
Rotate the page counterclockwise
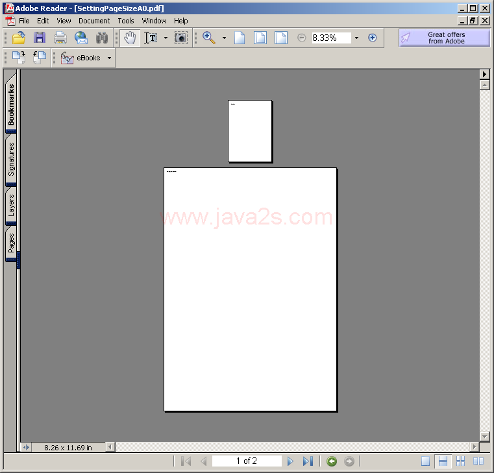pyautogui.click(x=40, y=58)
